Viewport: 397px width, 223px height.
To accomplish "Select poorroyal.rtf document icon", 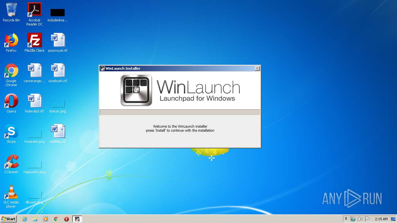I will 58,43.
